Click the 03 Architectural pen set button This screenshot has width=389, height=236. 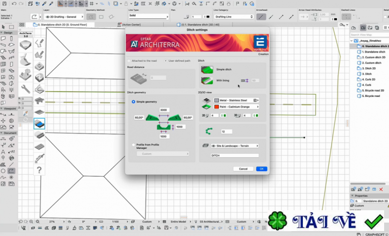coord(210,221)
